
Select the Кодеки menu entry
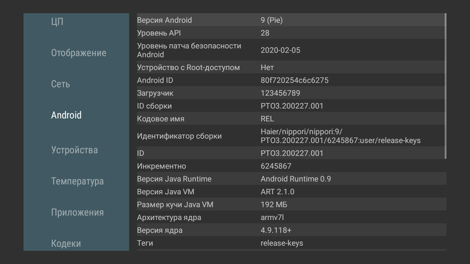tap(66, 243)
